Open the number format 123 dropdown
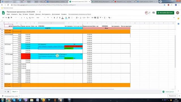This screenshot has height=102, width=181. click(x=33, y=18)
